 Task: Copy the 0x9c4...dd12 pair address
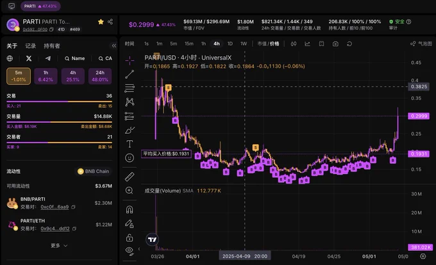pos(74,229)
